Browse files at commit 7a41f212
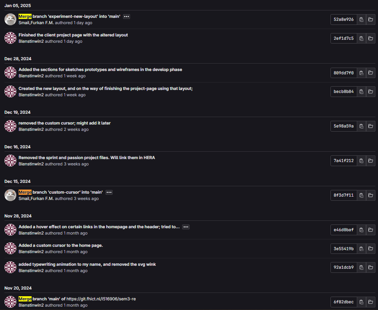Viewport: 378px width, 310px height. click(x=371, y=161)
